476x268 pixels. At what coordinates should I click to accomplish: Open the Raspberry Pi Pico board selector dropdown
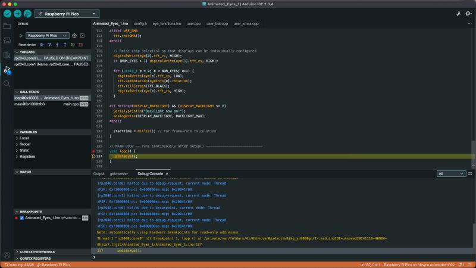pos(67,14)
